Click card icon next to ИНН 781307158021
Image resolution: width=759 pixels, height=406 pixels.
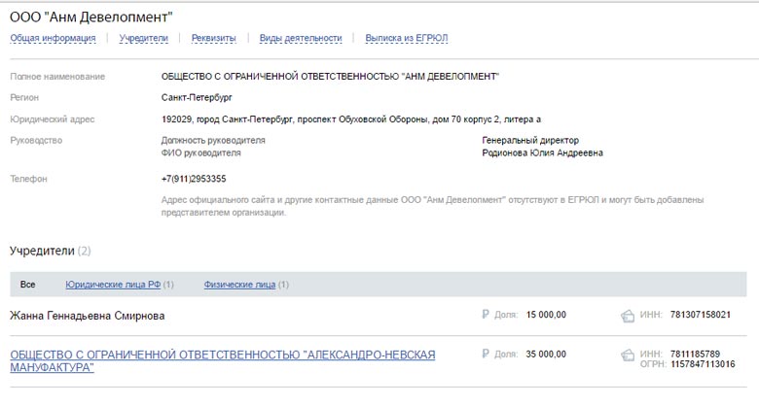click(x=628, y=316)
